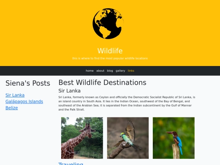Image resolution: width=220 pixels, height=165 pixels.
Task: Open the Sir Lanka post link
Action: click(x=15, y=95)
